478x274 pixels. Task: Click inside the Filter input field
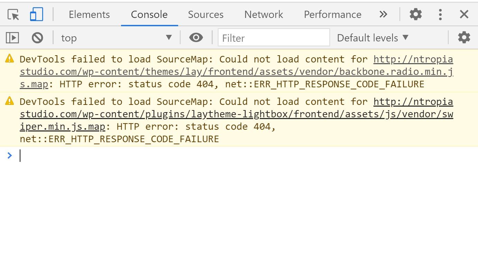pos(273,38)
